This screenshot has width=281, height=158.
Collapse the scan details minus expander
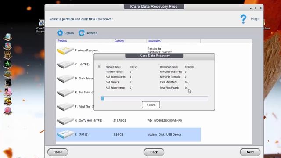pos(99,67)
